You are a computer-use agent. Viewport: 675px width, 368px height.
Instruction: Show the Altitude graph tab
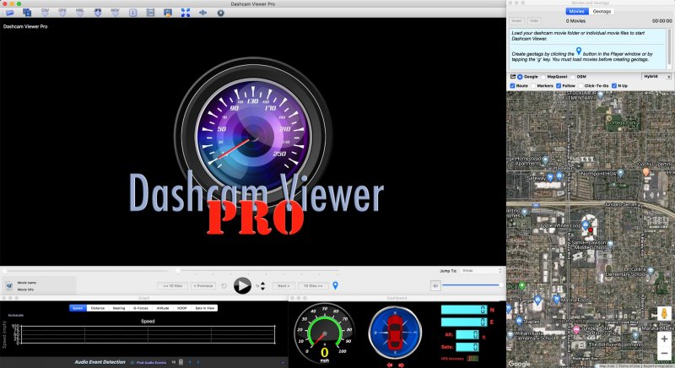[x=163, y=308]
